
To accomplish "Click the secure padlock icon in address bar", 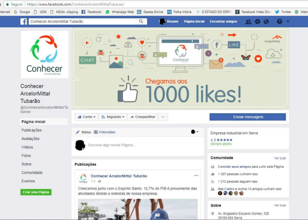I will [8, 4].
